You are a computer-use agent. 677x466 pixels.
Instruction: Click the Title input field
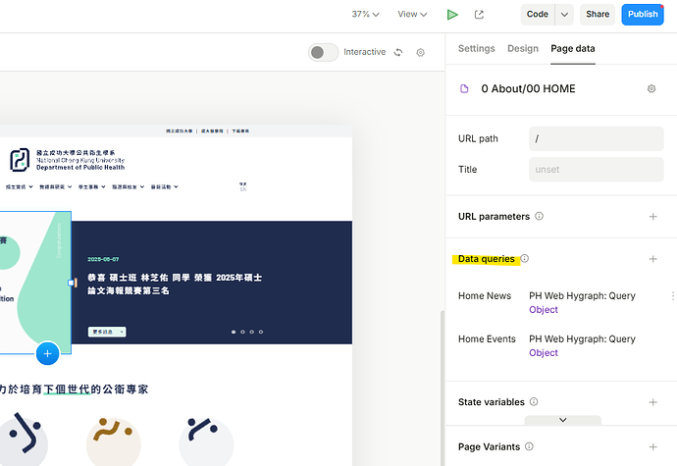(x=596, y=170)
